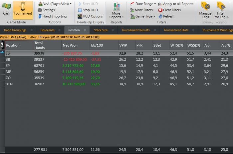Open the VeA (PlayerAlias) player dropdown

pos(55,4)
